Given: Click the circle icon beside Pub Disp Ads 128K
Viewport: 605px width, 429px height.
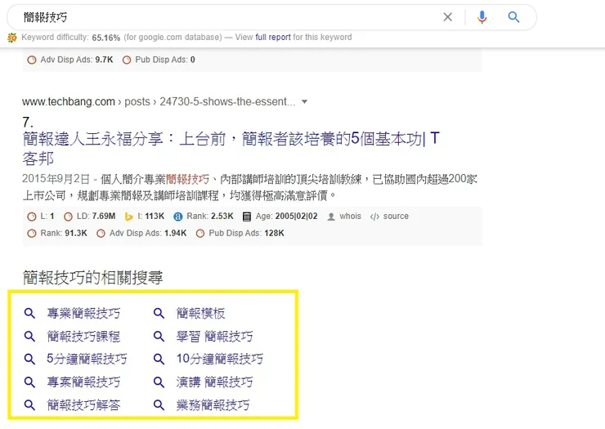Looking at the screenshot, I should tap(200, 234).
